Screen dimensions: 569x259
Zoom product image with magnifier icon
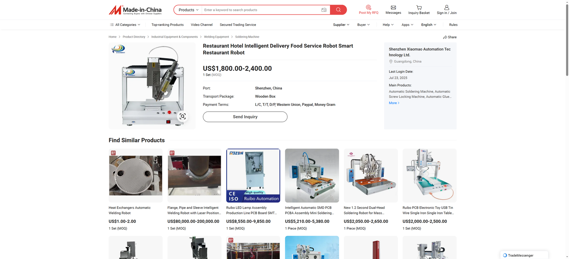point(182,117)
